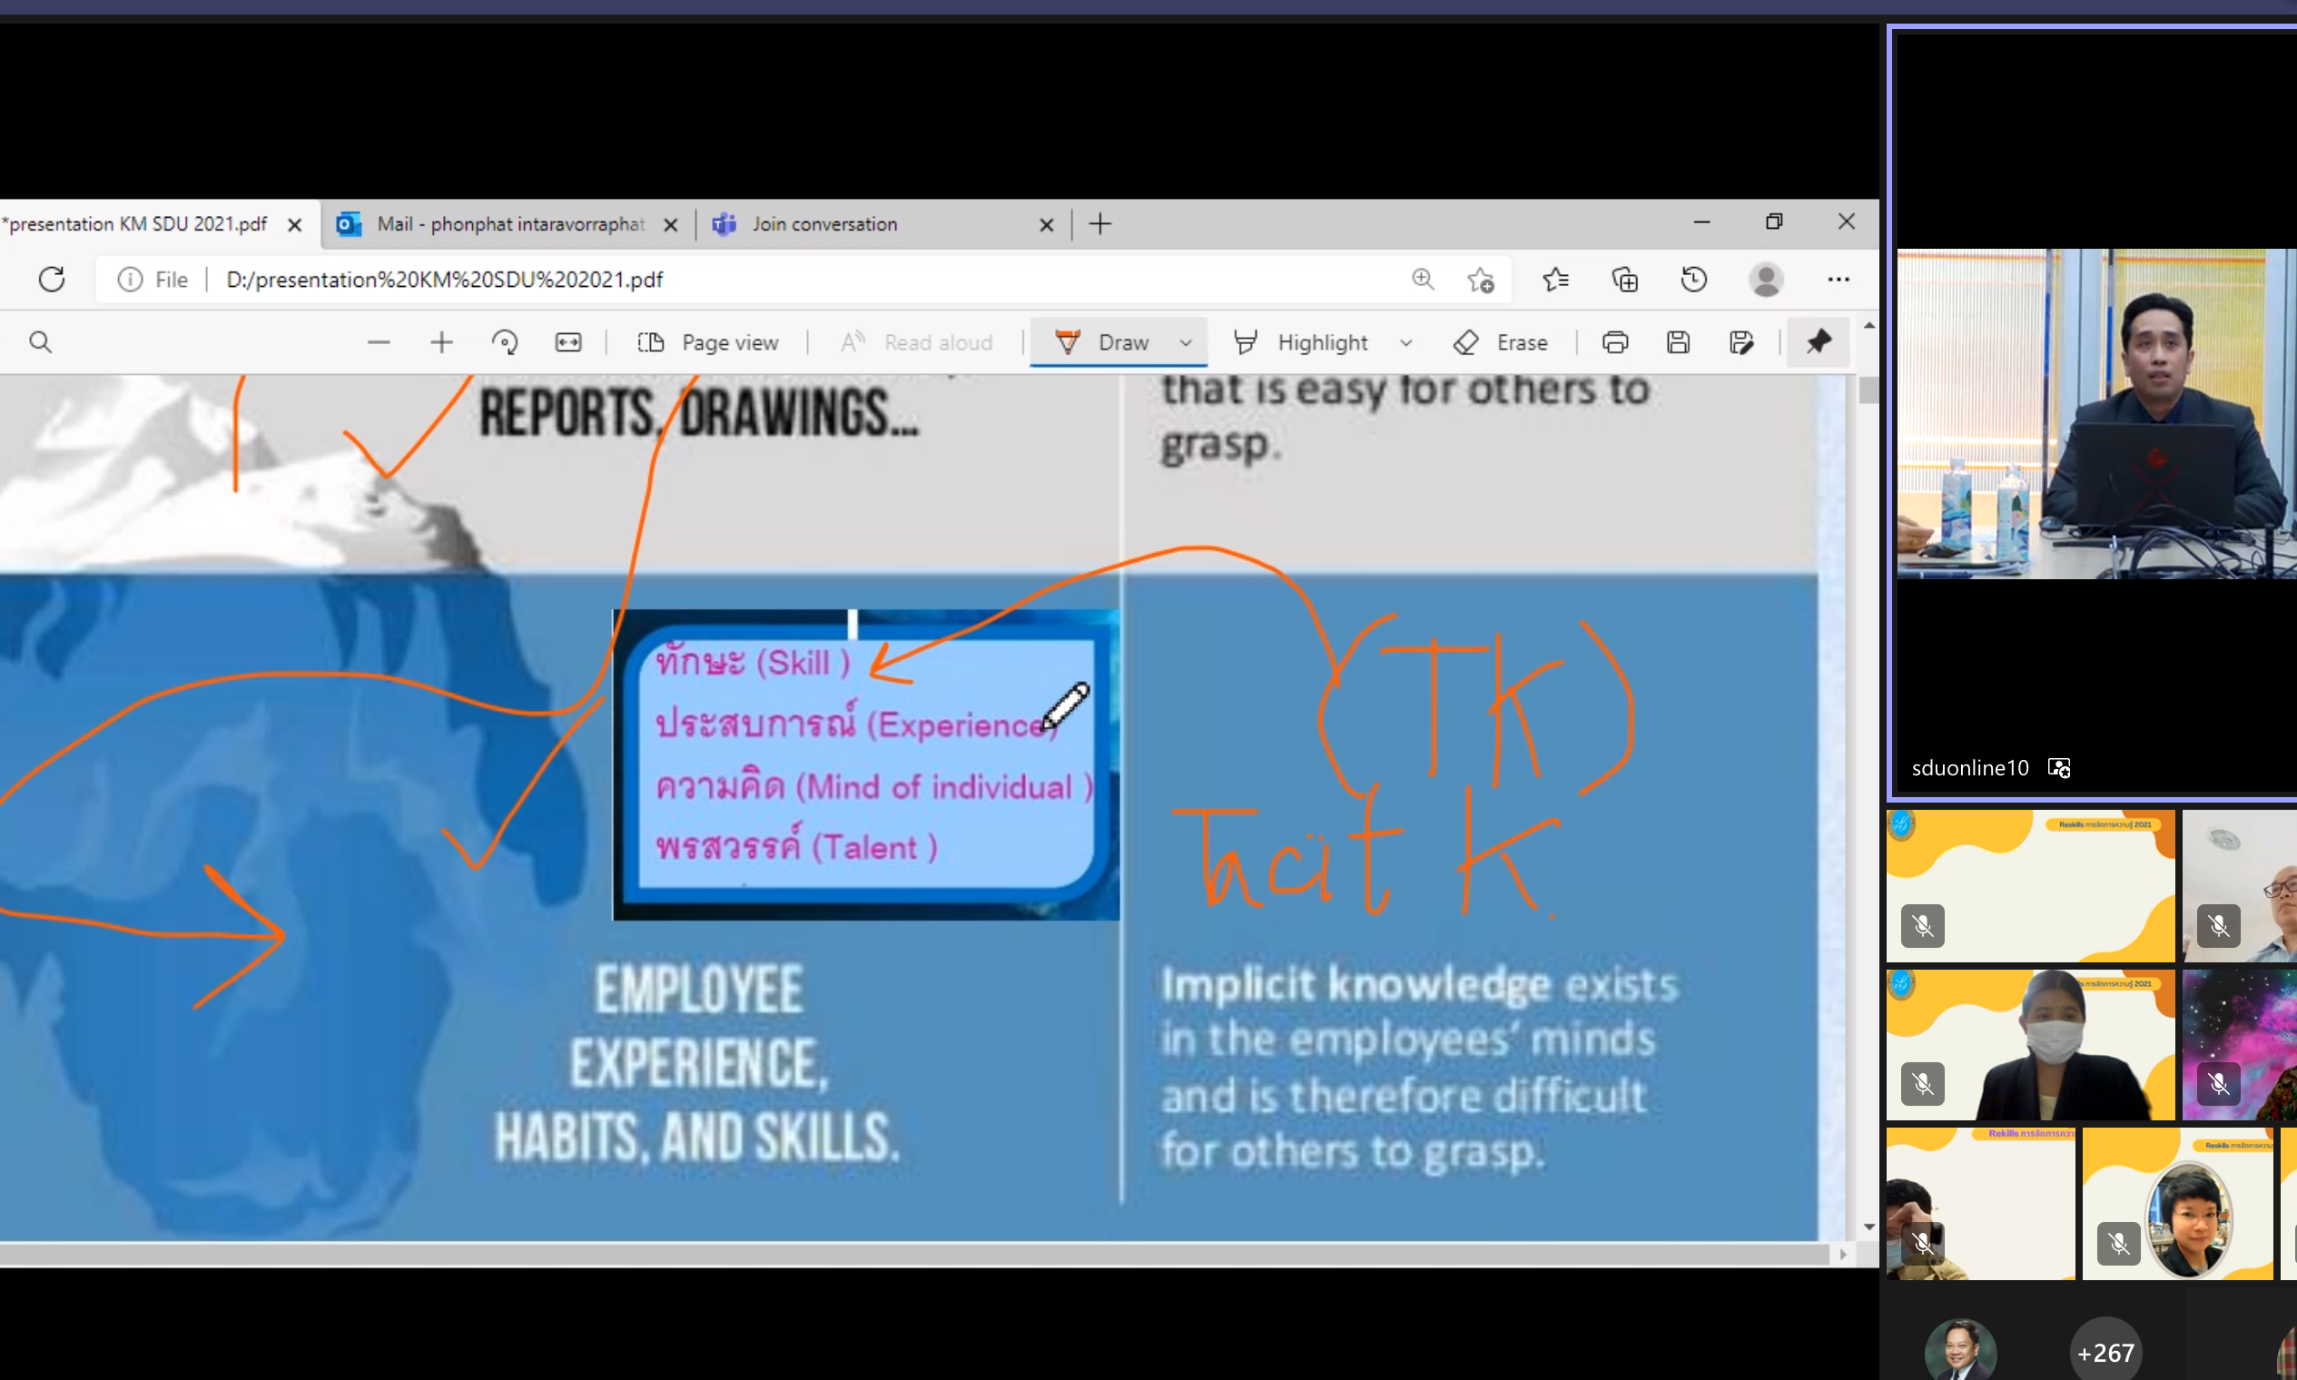Select the Highlight tool

[x=1300, y=342]
